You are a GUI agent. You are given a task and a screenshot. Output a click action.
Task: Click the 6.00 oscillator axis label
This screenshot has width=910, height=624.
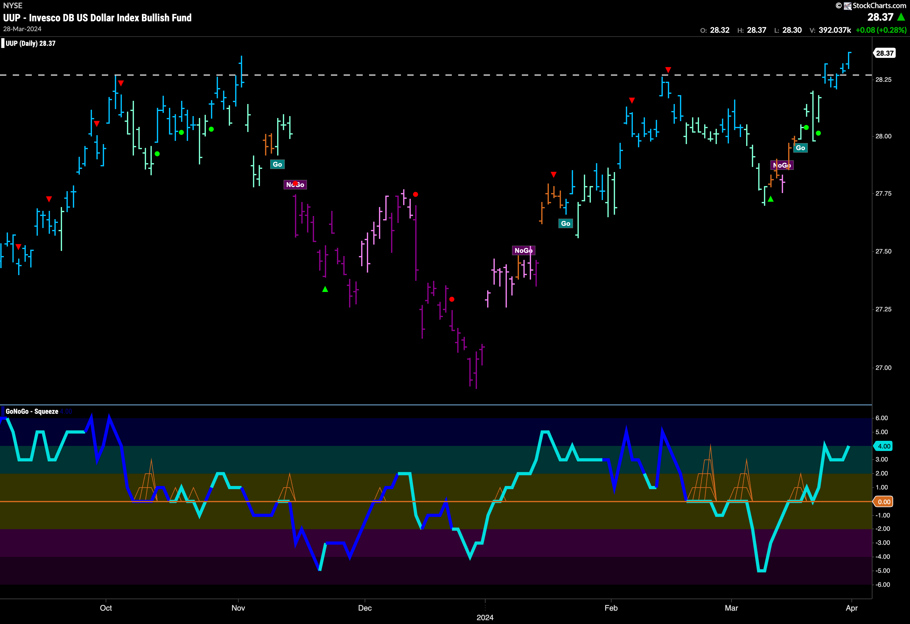tap(881, 418)
